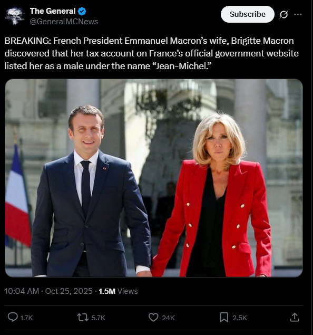Screen dimensions: 313x335
Task: Click the reply speech bubble icon
Action: 13,317
